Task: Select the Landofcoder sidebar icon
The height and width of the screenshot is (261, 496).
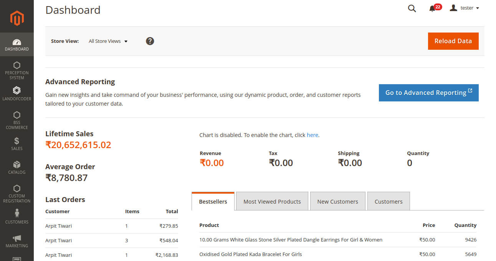Action: click(17, 94)
